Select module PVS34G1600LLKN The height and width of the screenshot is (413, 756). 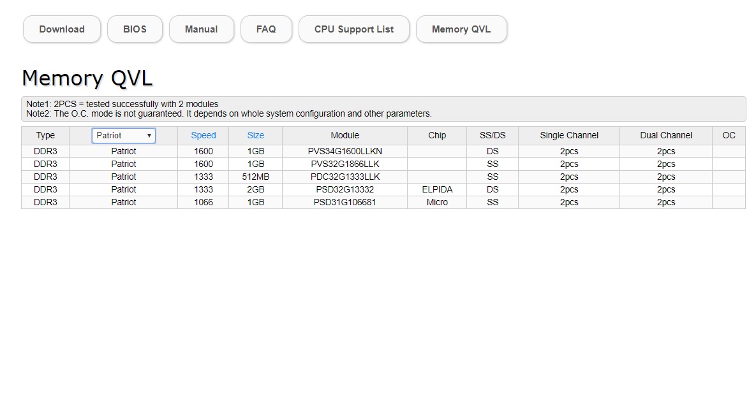point(345,151)
